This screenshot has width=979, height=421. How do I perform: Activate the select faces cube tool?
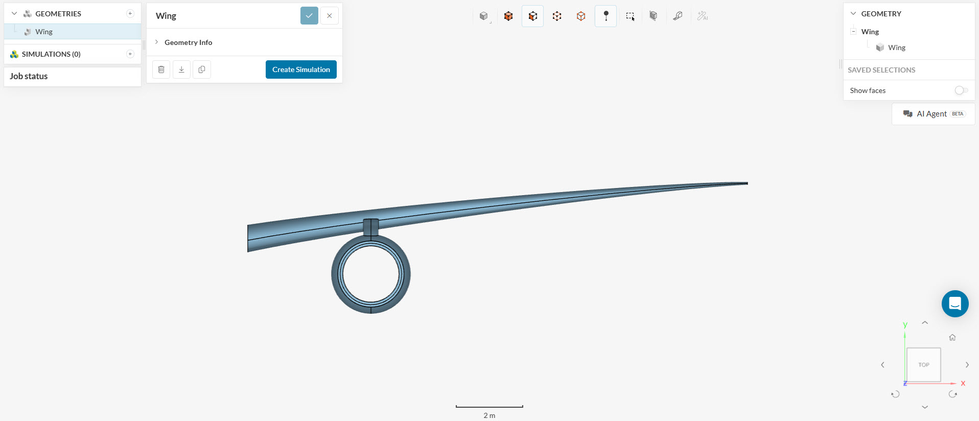point(533,16)
